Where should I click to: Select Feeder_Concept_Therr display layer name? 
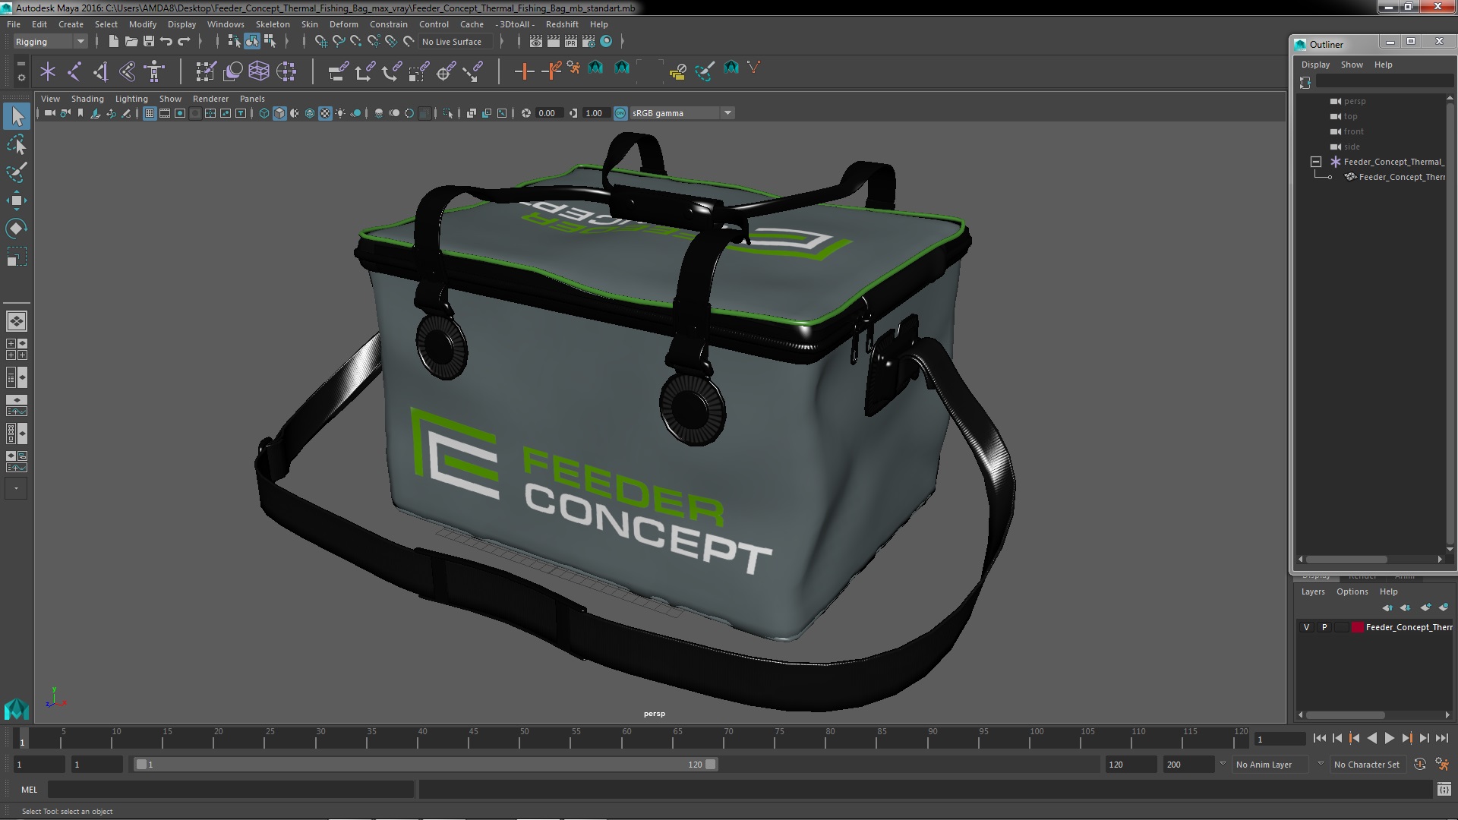1409,627
